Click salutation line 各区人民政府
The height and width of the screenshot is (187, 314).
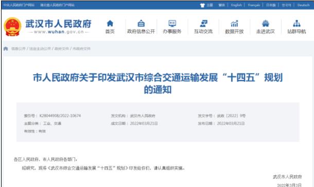(46, 159)
